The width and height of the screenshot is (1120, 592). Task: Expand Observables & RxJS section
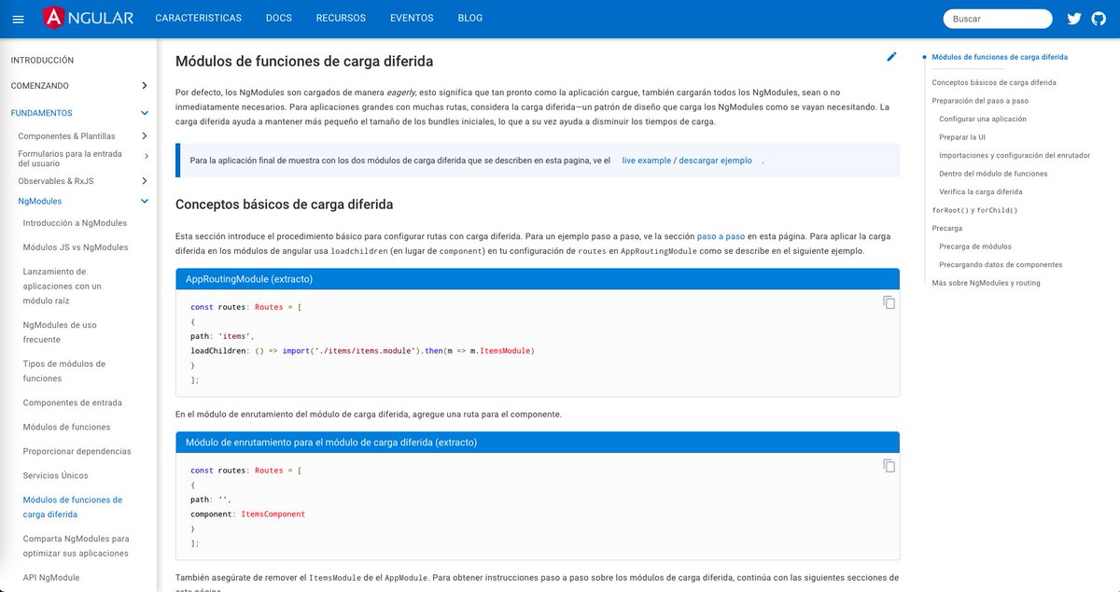click(144, 179)
